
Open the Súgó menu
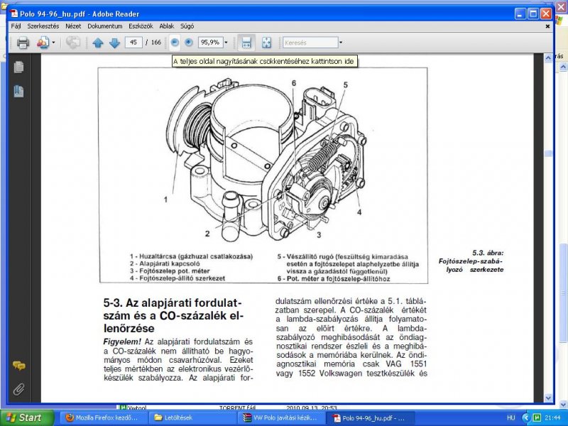click(x=187, y=26)
